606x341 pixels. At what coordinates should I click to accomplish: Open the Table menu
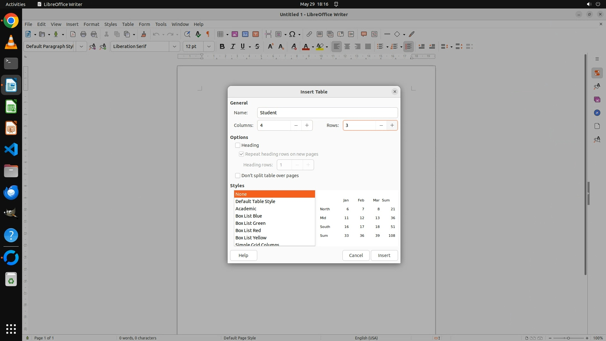coord(128,24)
